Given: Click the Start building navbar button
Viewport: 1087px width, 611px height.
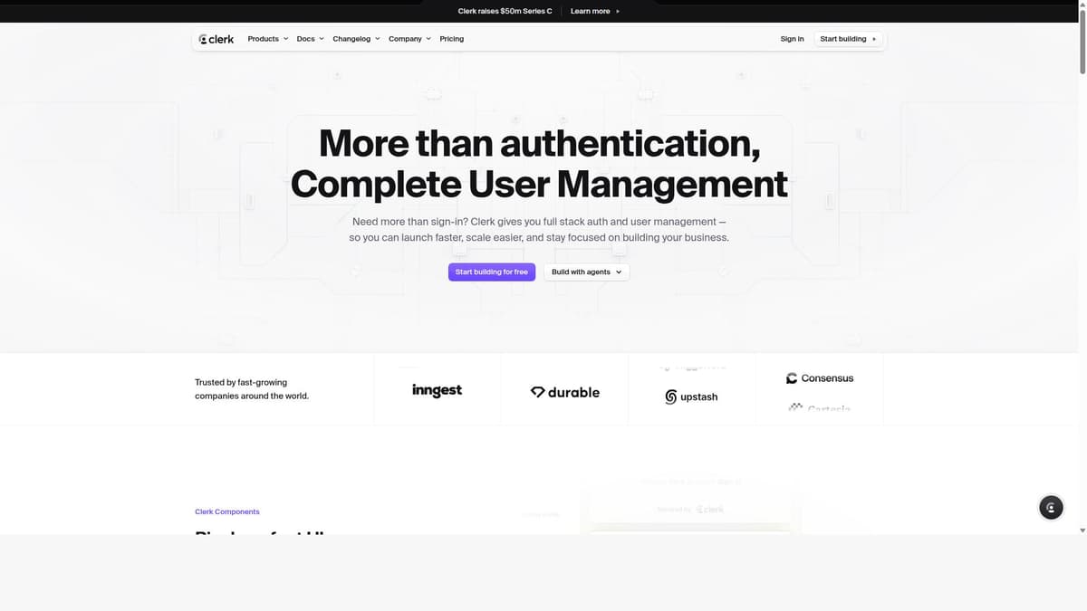Looking at the screenshot, I should pos(848,39).
